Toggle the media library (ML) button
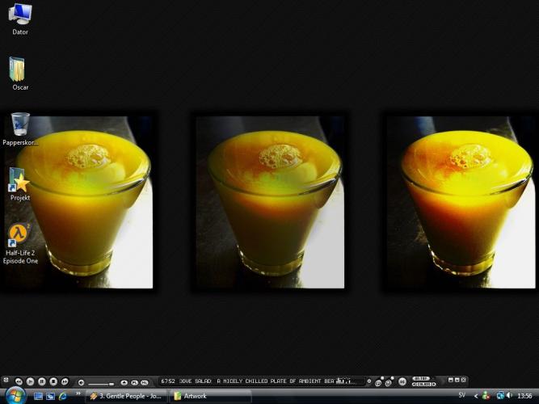Screen dimensions: 539x404 click(144, 381)
